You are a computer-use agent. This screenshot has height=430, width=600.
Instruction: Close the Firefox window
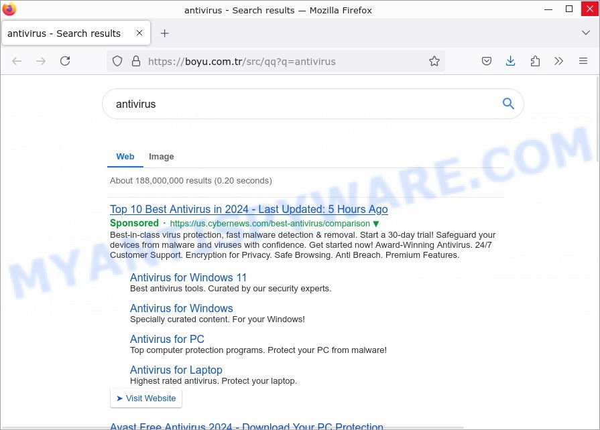click(x=590, y=9)
